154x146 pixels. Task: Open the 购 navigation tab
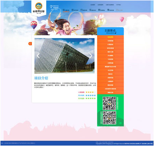click(102, 10)
